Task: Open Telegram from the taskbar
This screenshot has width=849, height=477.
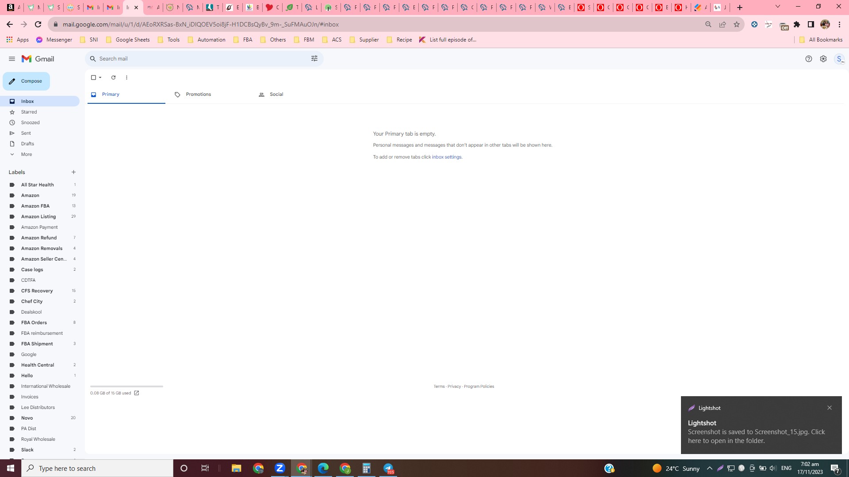Action: (388, 468)
